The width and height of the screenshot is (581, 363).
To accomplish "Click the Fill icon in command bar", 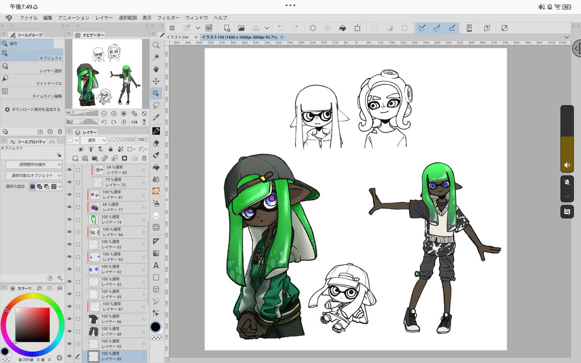I will [x=343, y=28].
